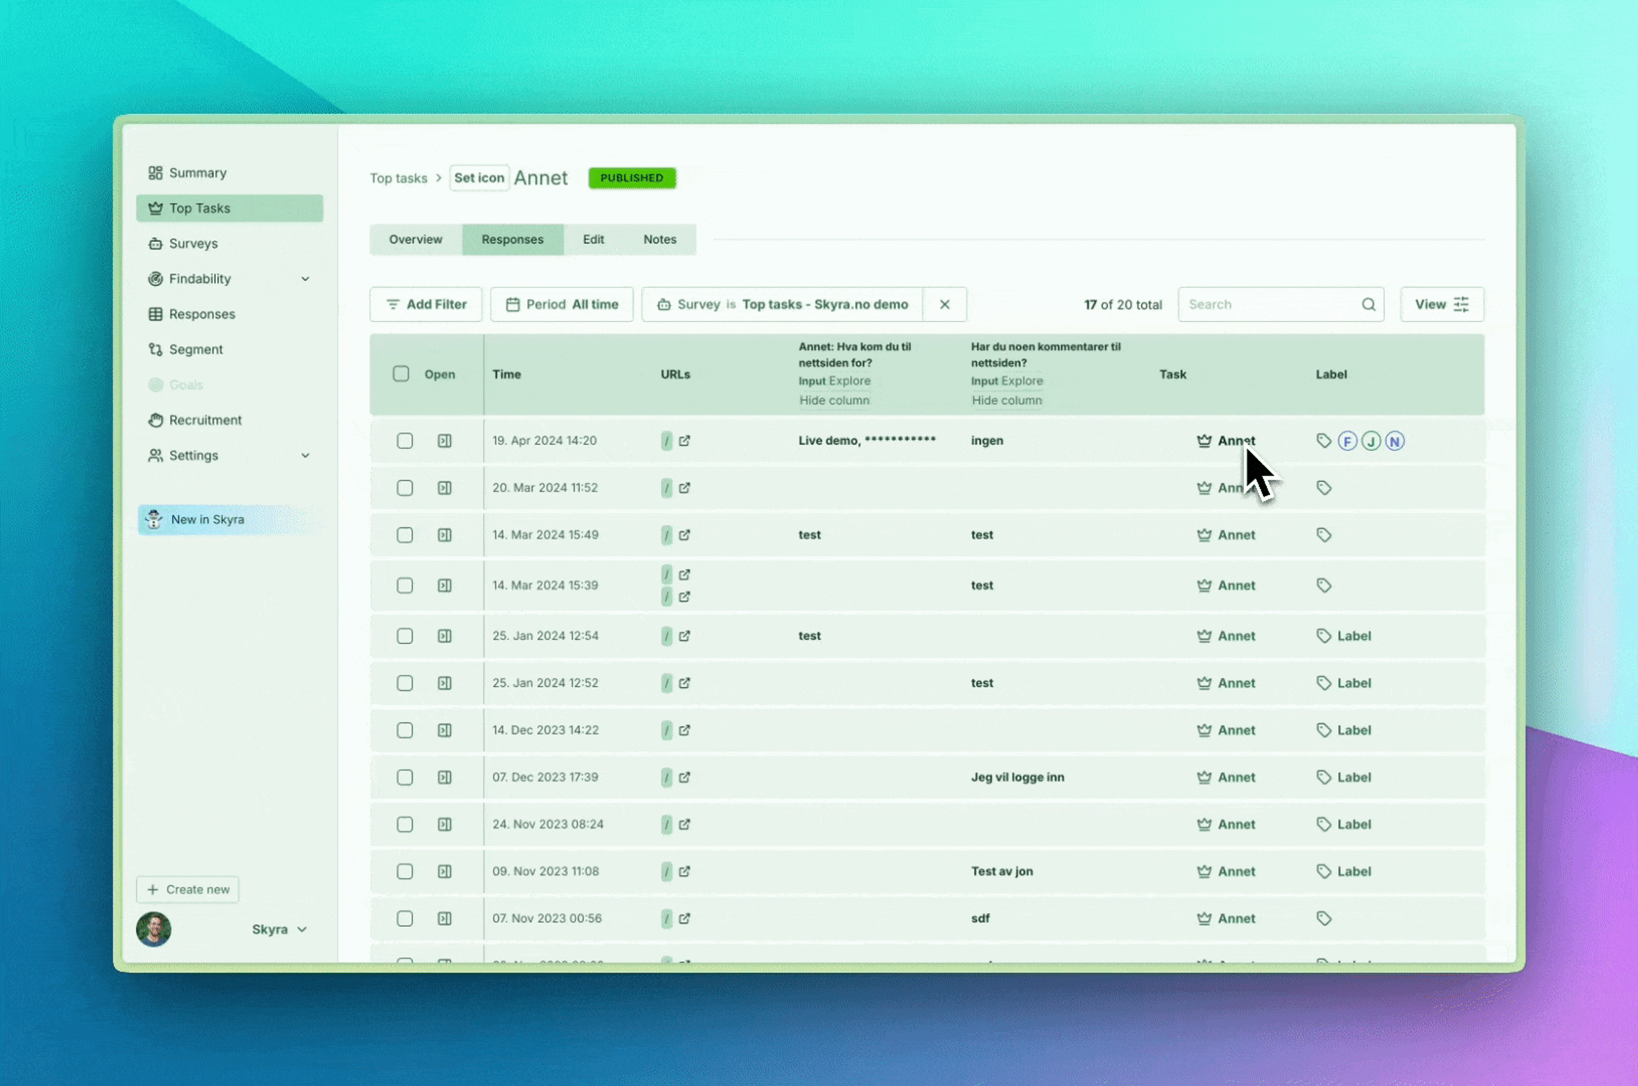Click the Create new button
This screenshot has height=1086, width=1638.
click(187, 889)
